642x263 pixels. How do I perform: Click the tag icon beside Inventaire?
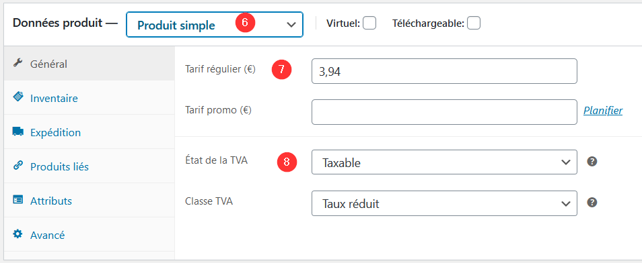click(17, 97)
